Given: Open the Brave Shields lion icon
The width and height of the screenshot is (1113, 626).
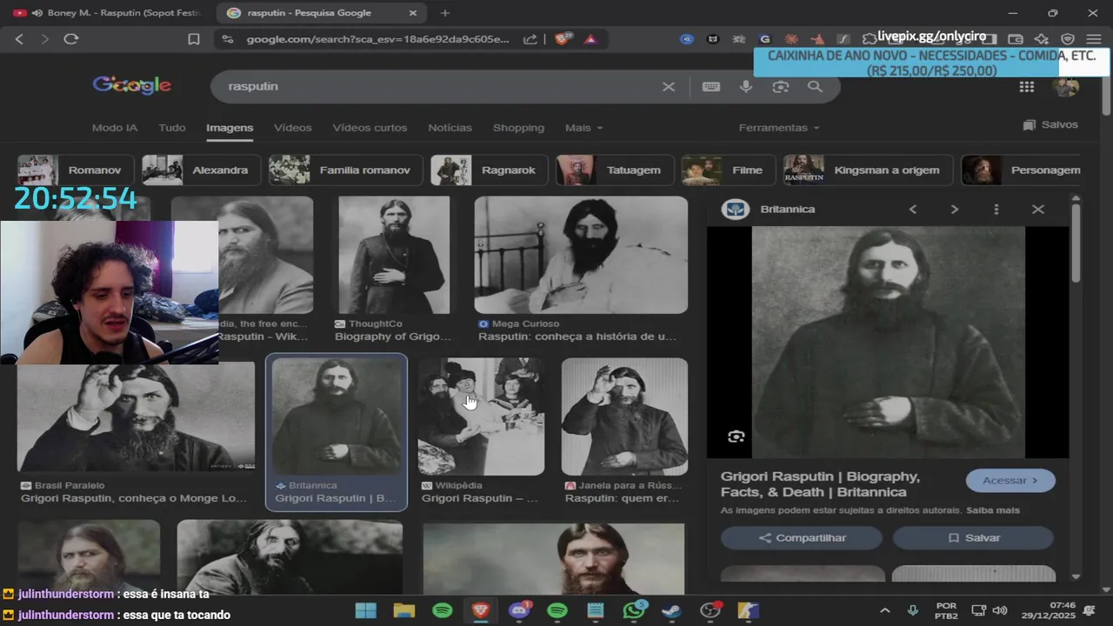Looking at the screenshot, I should coord(562,39).
